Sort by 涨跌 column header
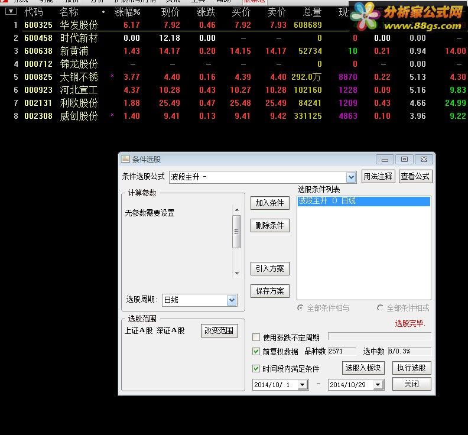 click(206, 12)
